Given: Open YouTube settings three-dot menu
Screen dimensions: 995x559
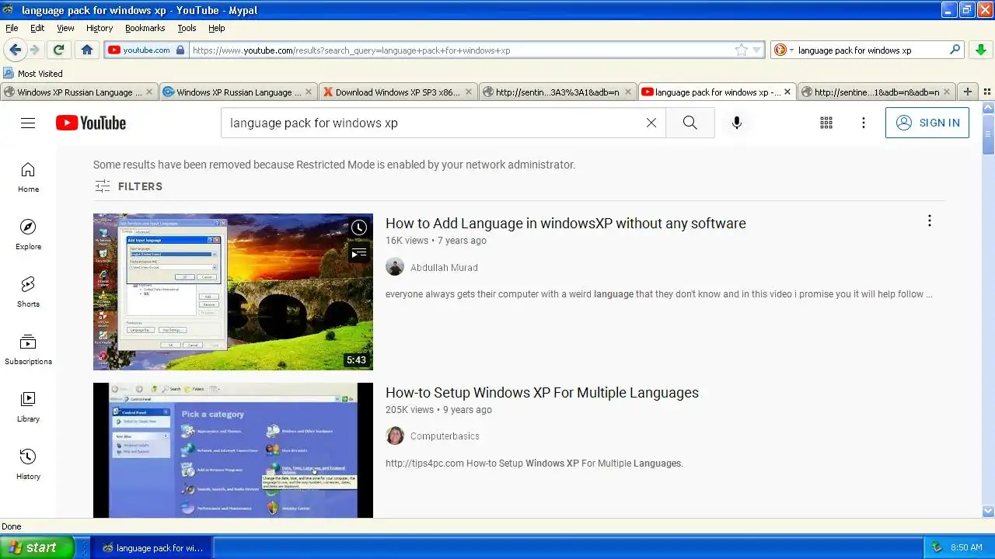Looking at the screenshot, I should [864, 123].
